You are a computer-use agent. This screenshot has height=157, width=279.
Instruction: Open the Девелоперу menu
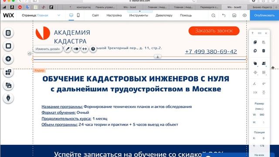click(164, 16)
